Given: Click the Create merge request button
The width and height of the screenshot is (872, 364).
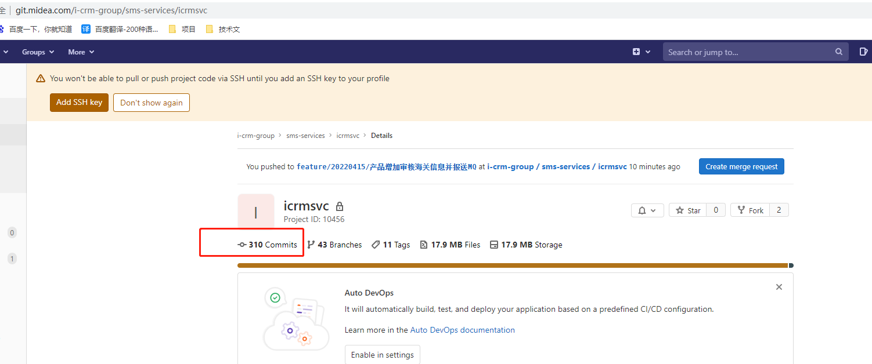Looking at the screenshot, I should [x=741, y=166].
